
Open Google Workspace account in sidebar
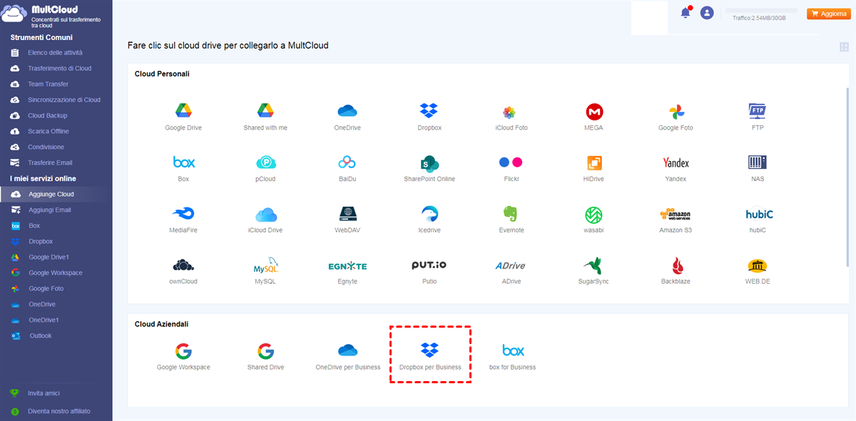coord(56,273)
